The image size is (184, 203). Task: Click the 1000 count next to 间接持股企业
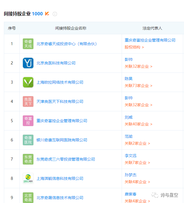pyautogui.click(x=37, y=14)
